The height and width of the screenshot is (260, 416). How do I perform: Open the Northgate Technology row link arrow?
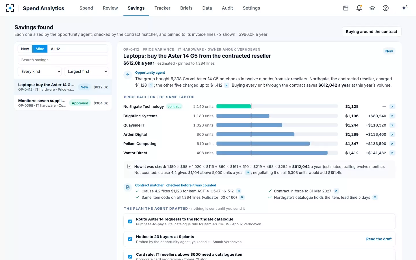(x=392, y=107)
